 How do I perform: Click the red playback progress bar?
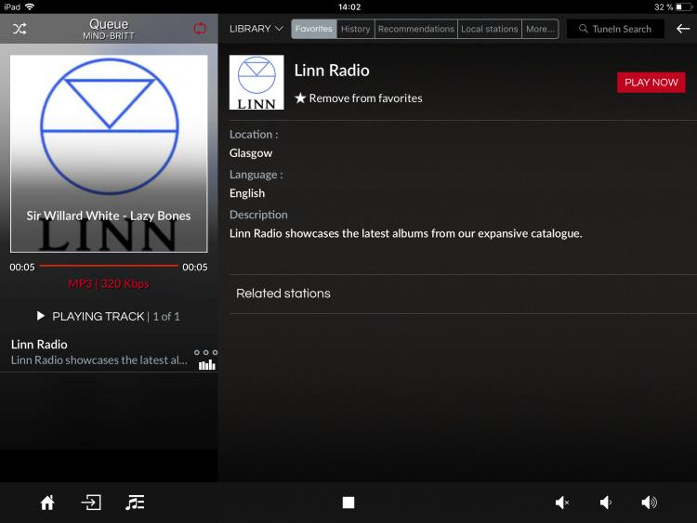click(x=109, y=266)
